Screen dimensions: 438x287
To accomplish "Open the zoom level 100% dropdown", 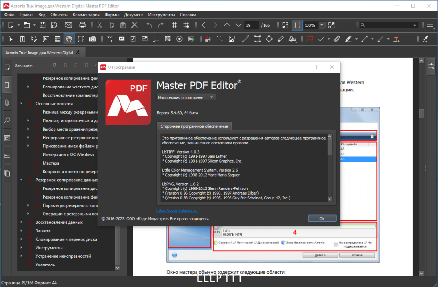I will click(x=322, y=25).
